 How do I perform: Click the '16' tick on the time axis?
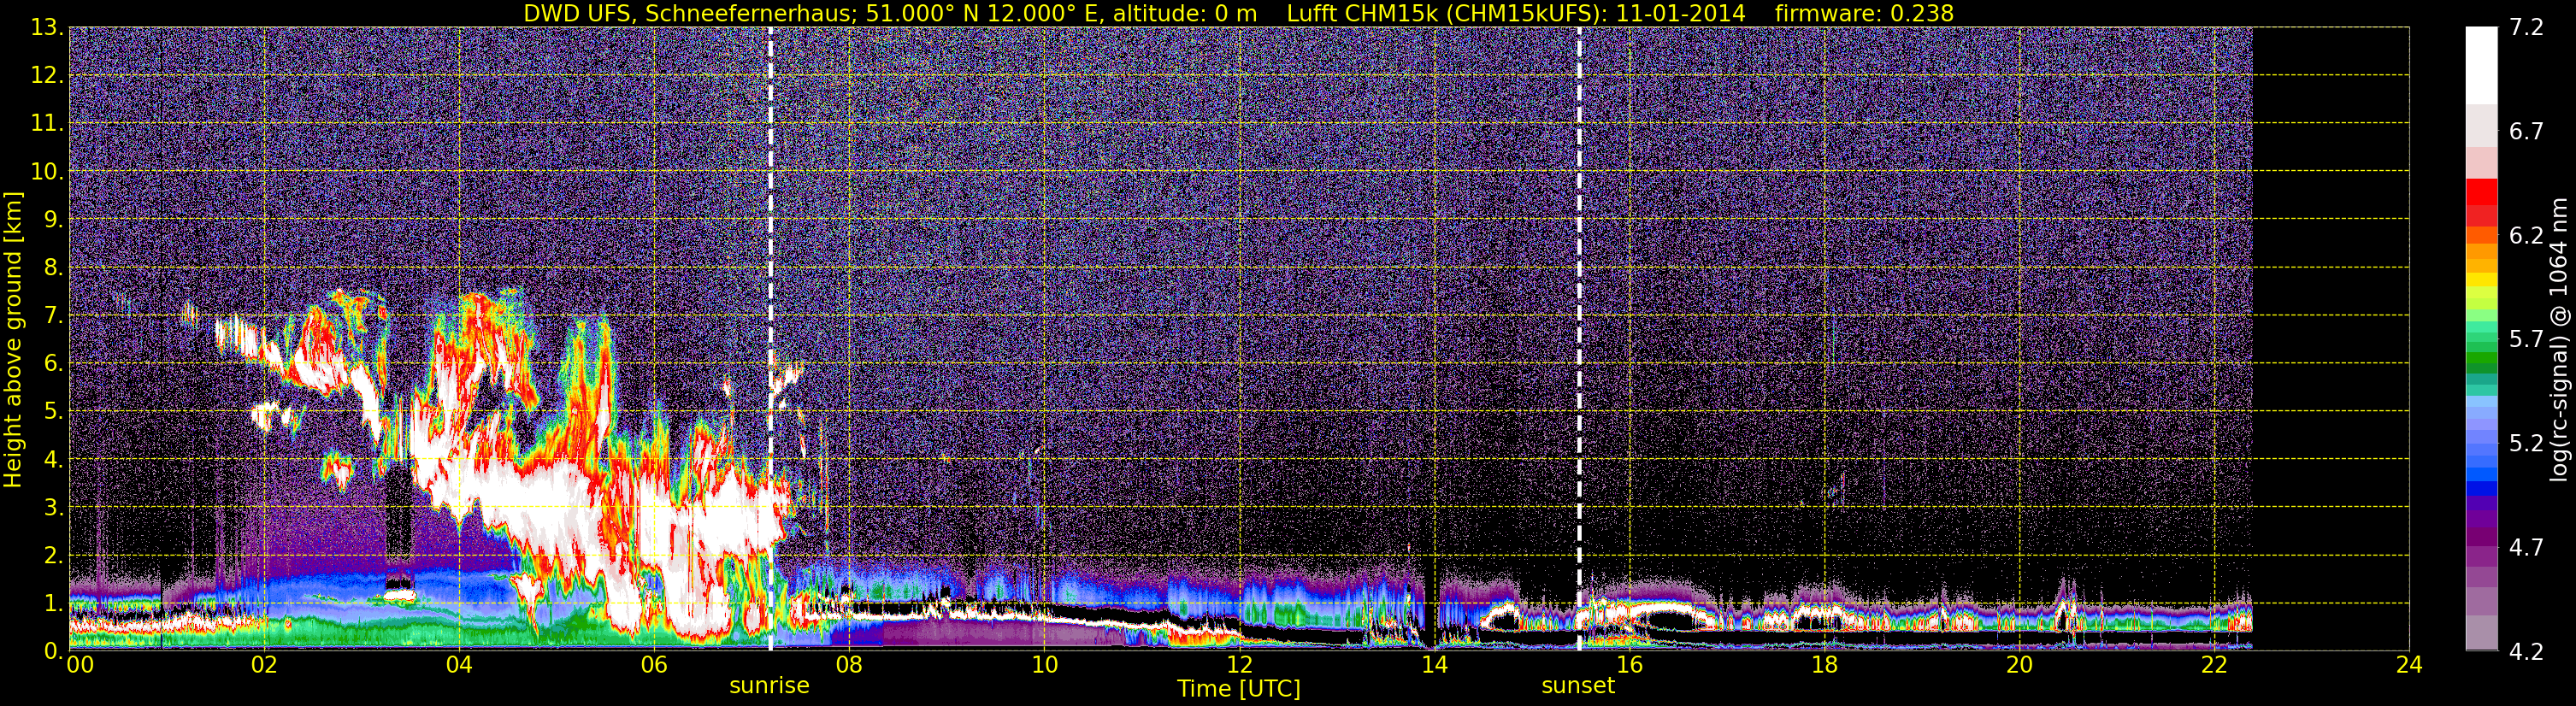coord(1629,666)
